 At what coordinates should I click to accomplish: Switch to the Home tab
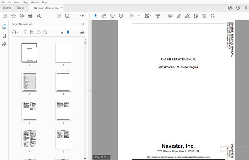click(x=7, y=8)
